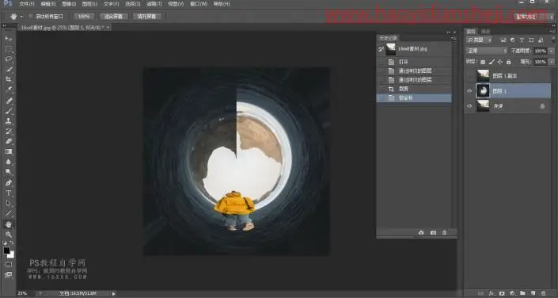Select the Quick Selection tool
This screenshot has height=298, width=558.
click(9, 70)
